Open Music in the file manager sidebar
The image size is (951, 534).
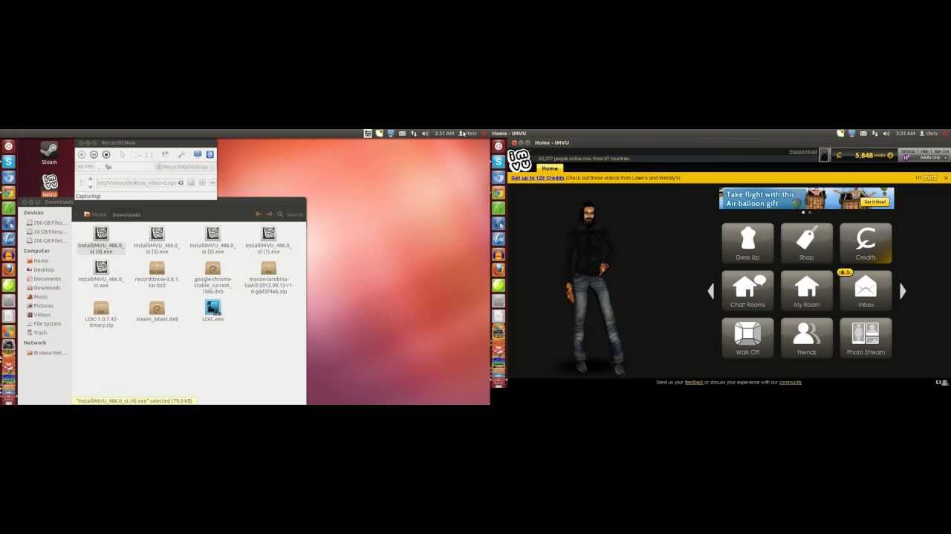pos(37,297)
